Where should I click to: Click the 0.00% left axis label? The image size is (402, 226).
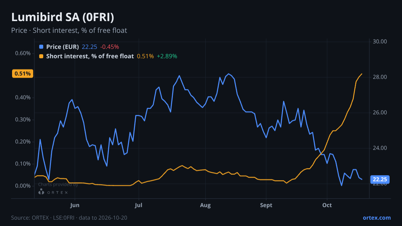coord(23,186)
